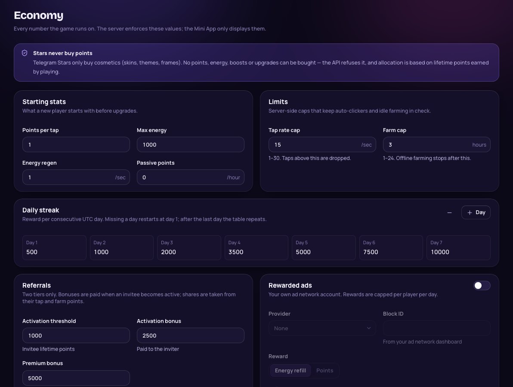Select the Energy refill reward option

click(290, 370)
